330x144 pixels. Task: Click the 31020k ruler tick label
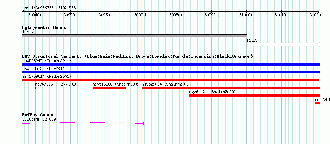point(317,15)
